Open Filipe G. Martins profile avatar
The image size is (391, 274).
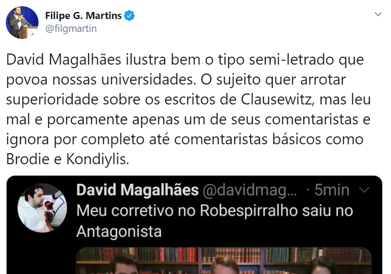22,23
